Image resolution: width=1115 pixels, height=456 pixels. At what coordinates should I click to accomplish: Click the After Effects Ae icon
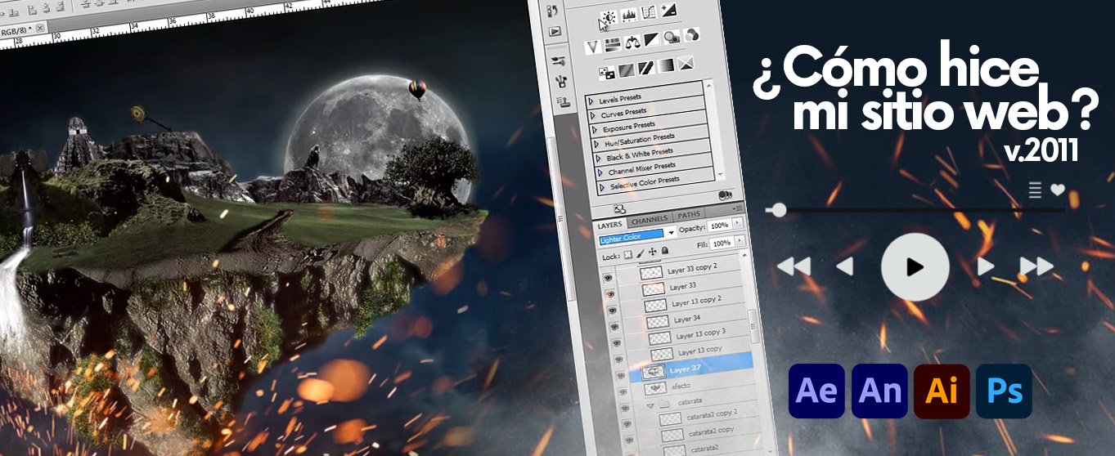click(x=816, y=391)
